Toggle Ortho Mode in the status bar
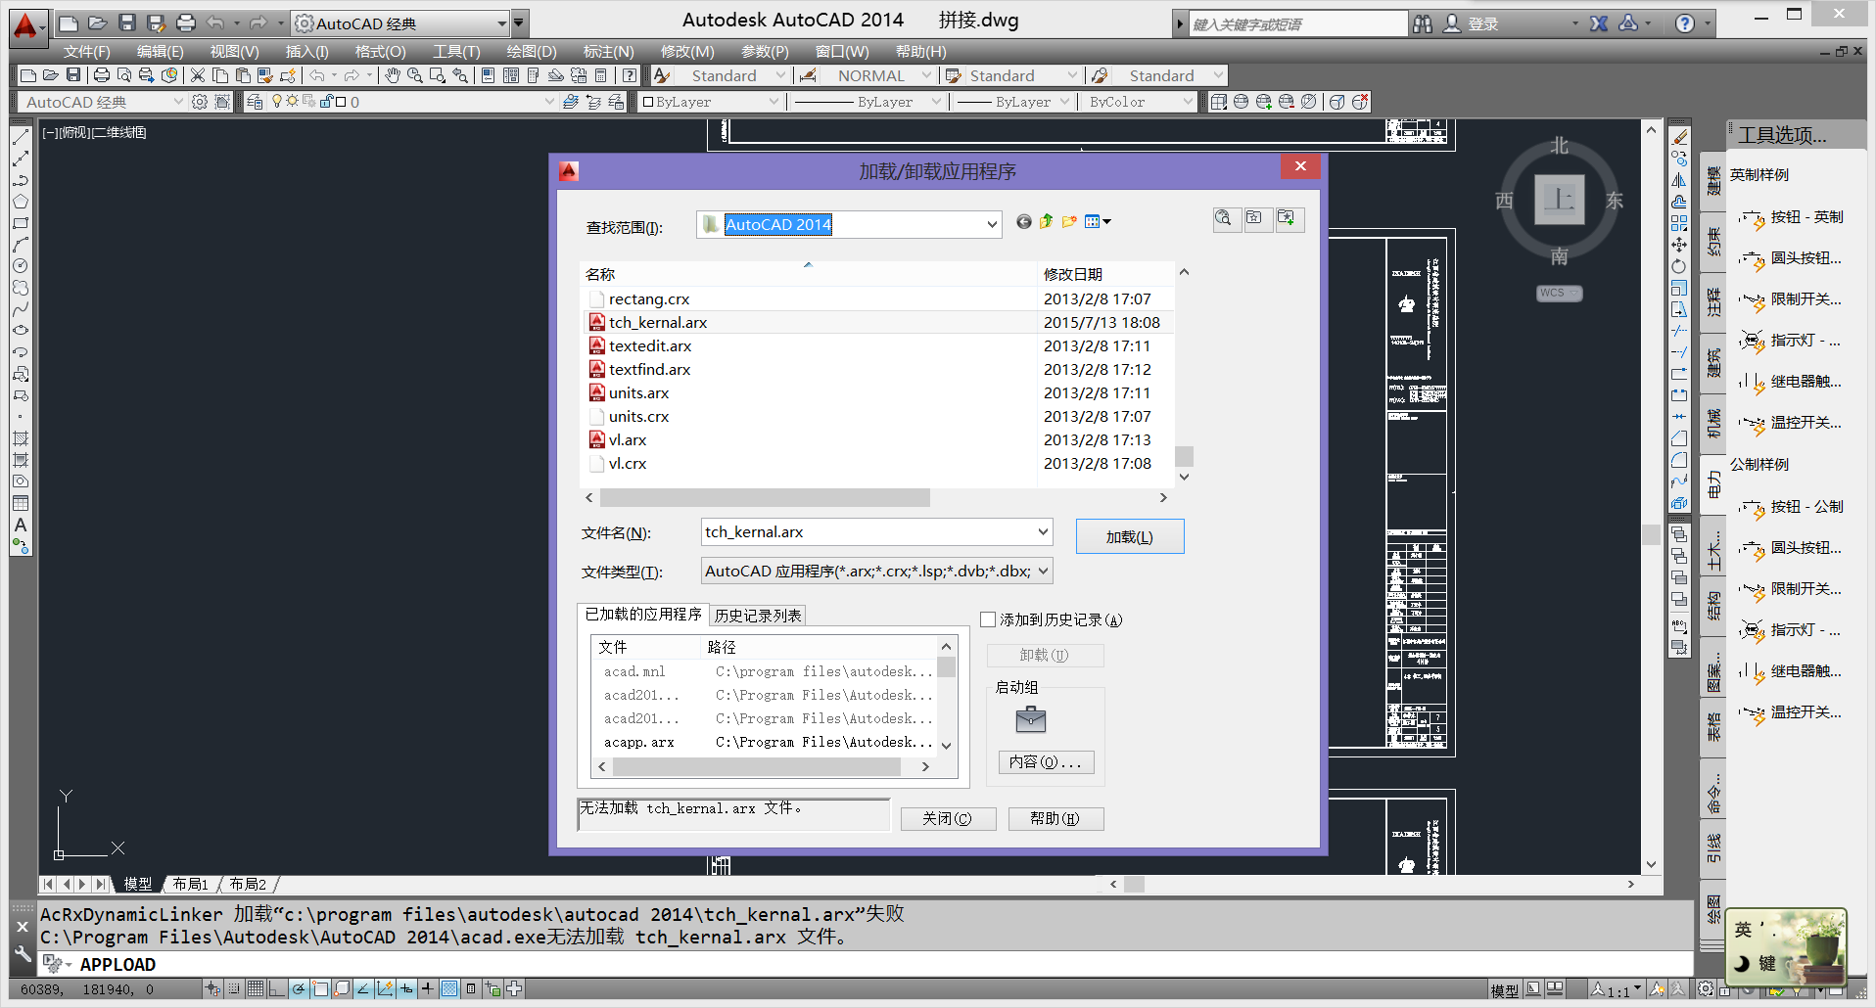The height and width of the screenshot is (1008, 1876). pyautogui.click(x=277, y=988)
